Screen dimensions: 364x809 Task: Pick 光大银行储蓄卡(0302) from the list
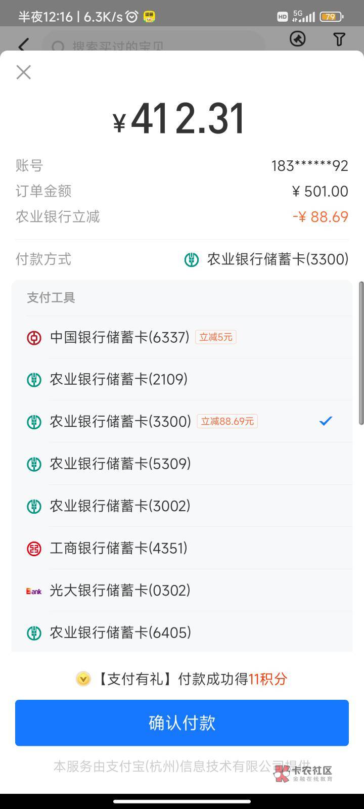click(120, 591)
